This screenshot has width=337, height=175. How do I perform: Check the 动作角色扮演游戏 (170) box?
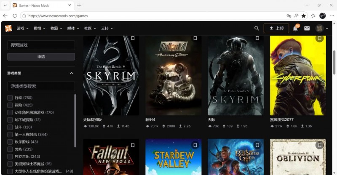[x=10, y=112]
